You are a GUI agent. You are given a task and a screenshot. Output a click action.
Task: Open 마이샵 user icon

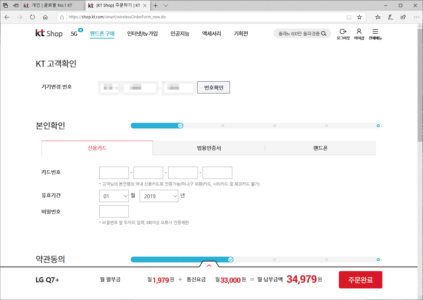point(359,34)
